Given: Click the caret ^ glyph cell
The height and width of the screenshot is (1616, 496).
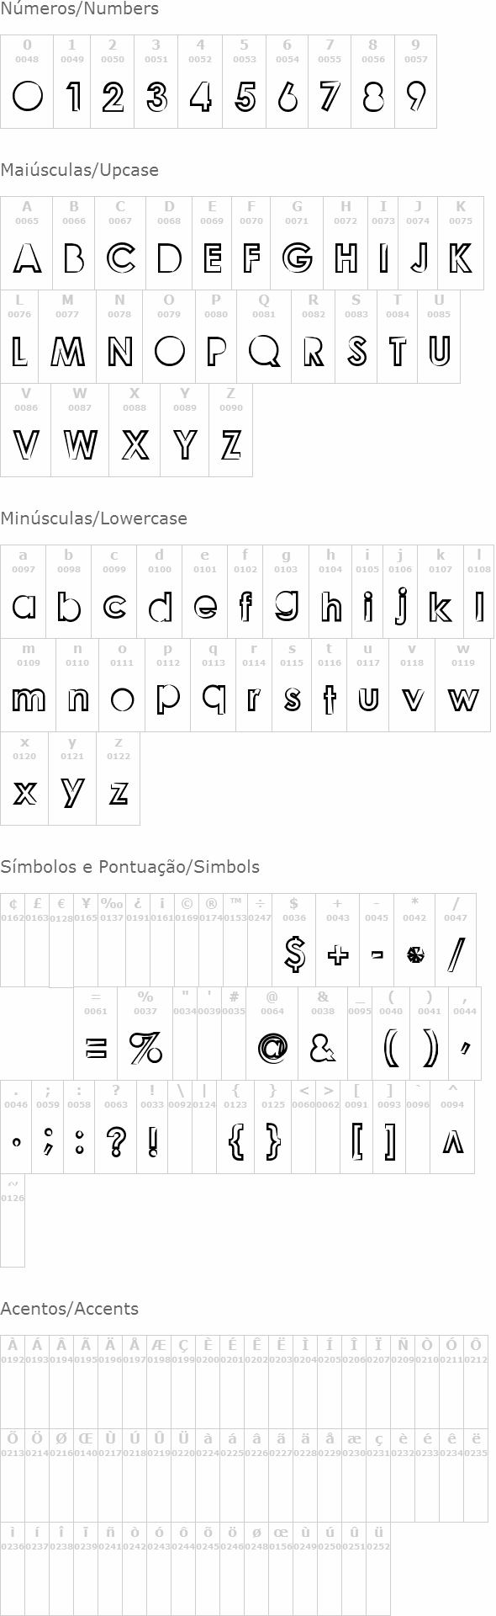Looking at the screenshot, I should [x=452, y=1127].
